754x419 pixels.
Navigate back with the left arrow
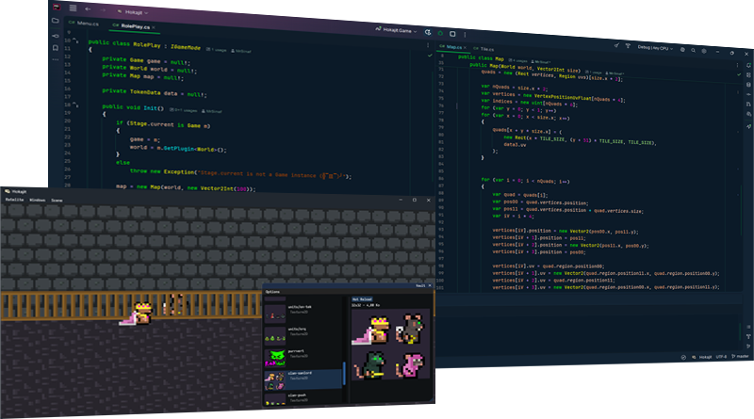click(88, 9)
